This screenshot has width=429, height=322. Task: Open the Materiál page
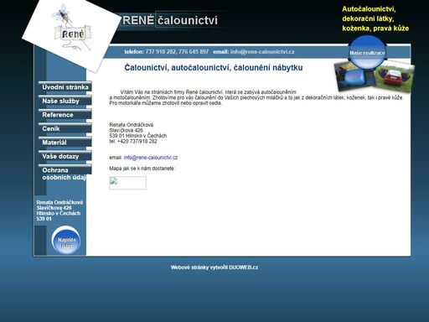(x=65, y=143)
